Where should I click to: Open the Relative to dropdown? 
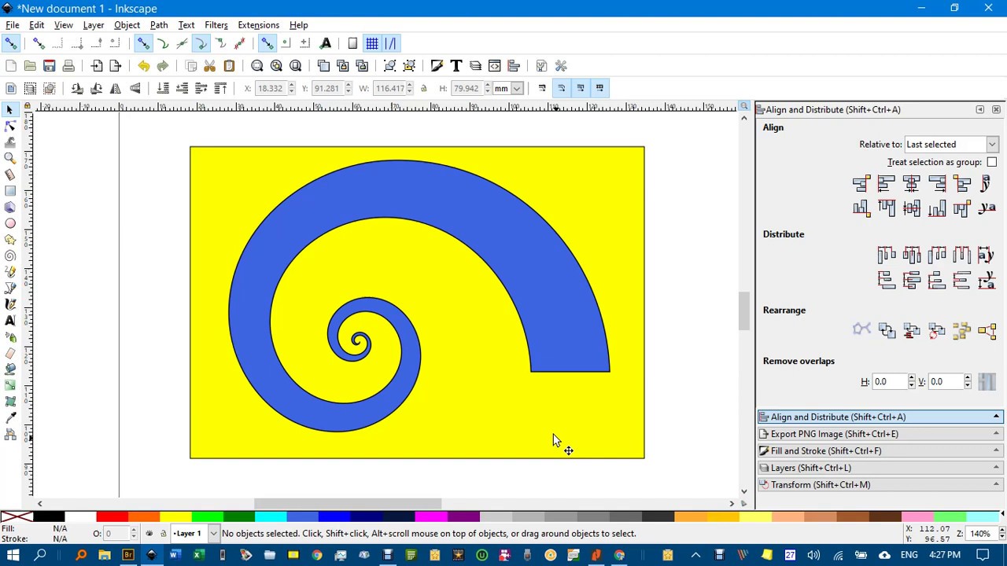coord(951,145)
